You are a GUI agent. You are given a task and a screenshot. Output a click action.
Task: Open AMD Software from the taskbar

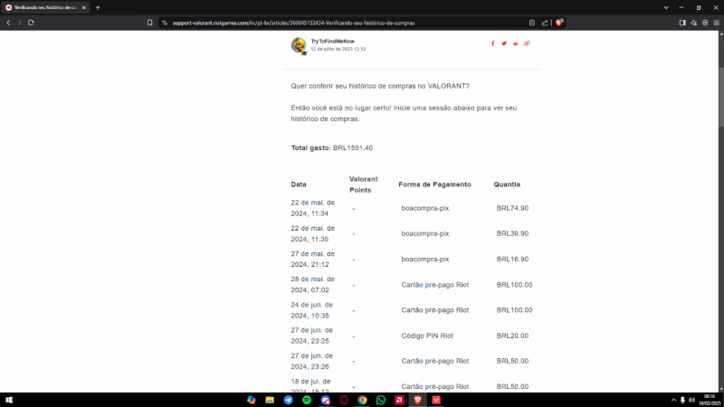coord(399,400)
